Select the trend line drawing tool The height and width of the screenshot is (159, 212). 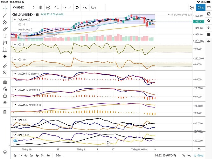pyautogui.click(x=5, y=15)
